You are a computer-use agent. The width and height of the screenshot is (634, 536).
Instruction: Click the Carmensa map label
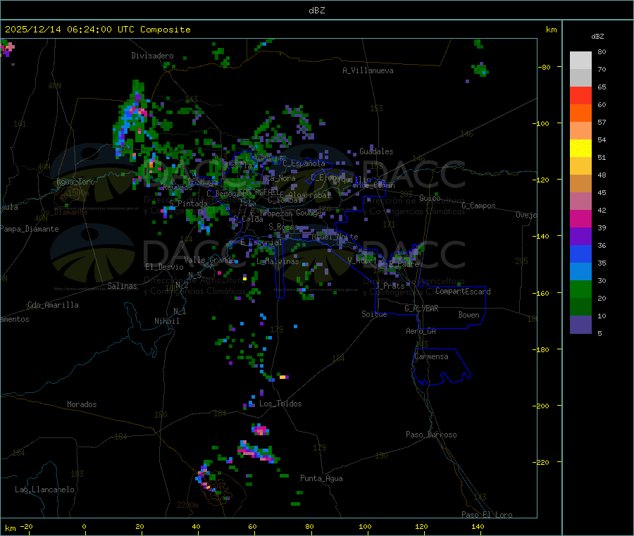pyautogui.click(x=431, y=356)
